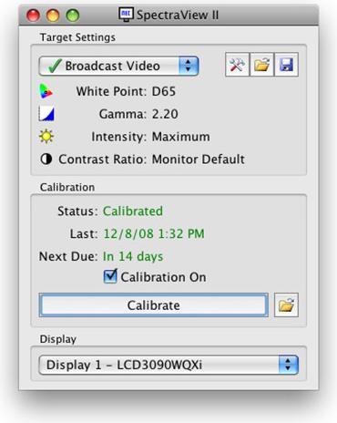
Task: Click the White Point color gamut icon
Action: click(46, 91)
